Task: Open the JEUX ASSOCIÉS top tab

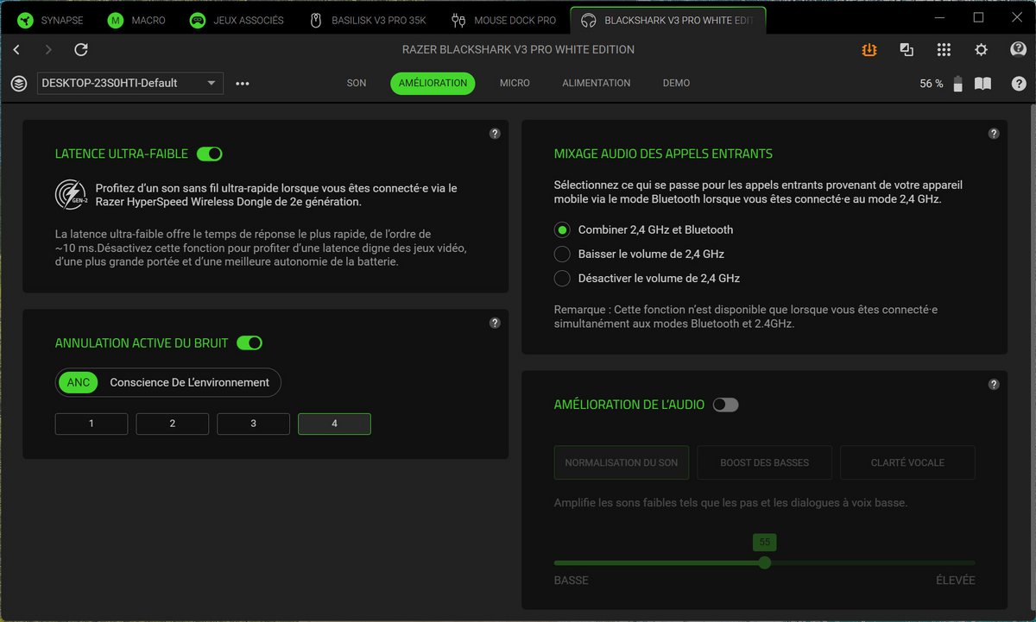Action: pyautogui.click(x=237, y=20)
